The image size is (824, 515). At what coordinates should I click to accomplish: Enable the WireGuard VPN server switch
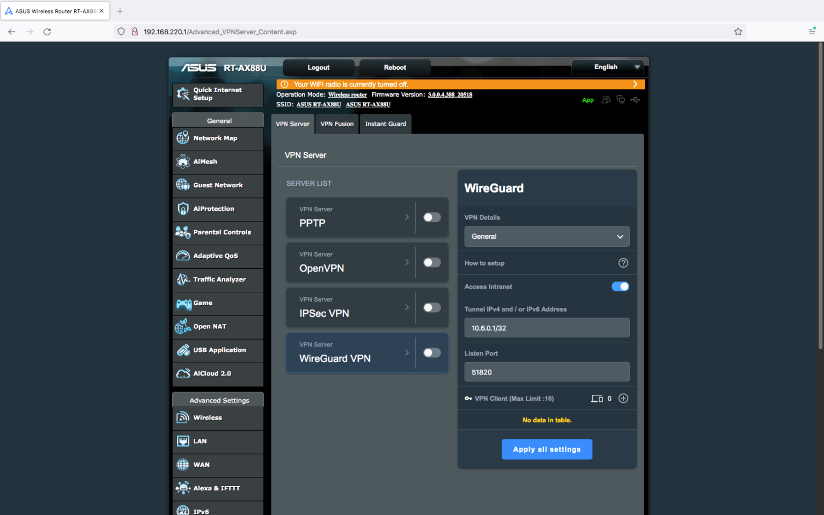[x=431, y=352]
